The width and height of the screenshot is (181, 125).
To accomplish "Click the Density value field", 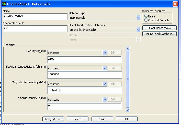I will (84, 59).
